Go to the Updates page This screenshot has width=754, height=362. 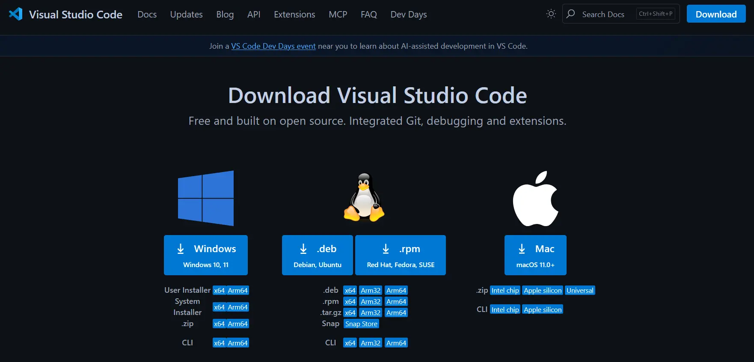point(186,15)
